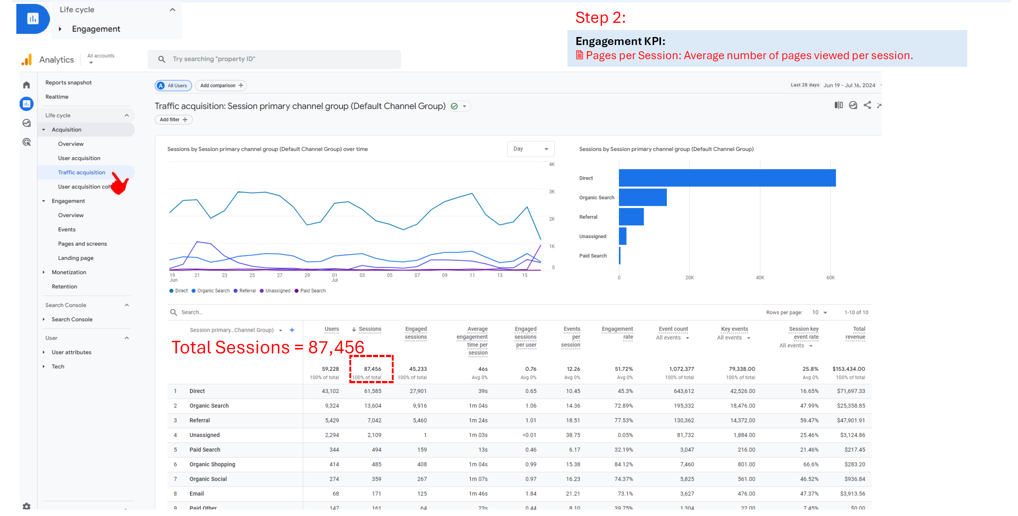Toggle Direct series in chart legend

click(x=178, y=291)
